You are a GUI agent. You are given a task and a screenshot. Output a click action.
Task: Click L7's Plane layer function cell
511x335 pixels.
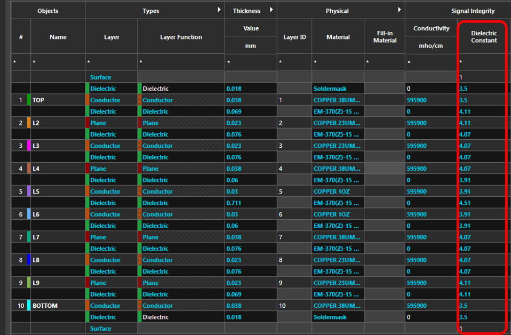tap(181, 237)
